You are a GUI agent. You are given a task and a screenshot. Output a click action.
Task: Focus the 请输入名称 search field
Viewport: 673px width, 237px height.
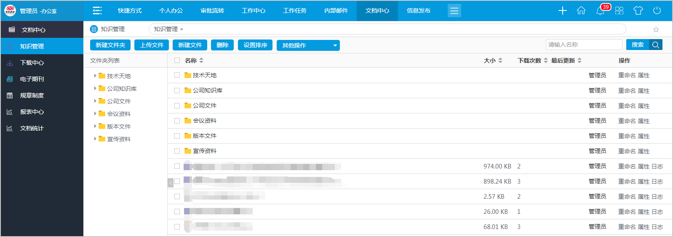pyautogui.click(x=584, y=45)
